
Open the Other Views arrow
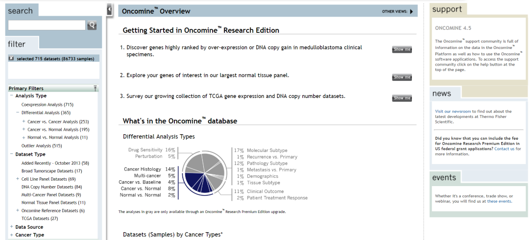411,11
